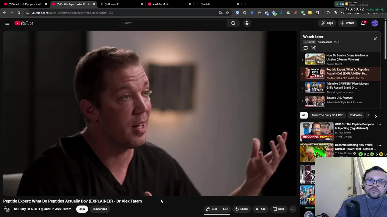Play Satanic U.S. Psyops! in the playlist
Image resolution: width=387 pixels, height=217 pixels.
(340, 102)
